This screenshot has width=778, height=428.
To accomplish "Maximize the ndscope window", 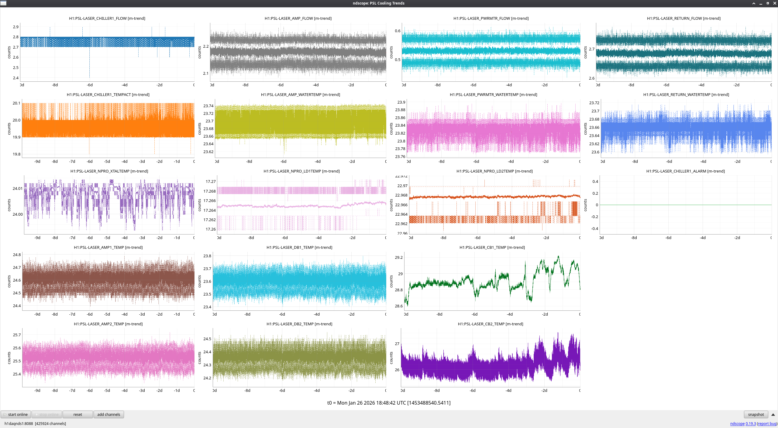I will (x=768, y=3).
